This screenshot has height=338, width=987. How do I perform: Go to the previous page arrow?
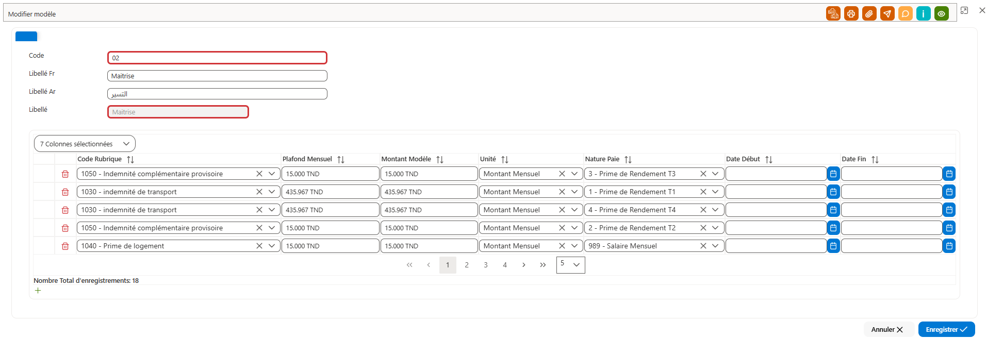tap(429, 265)
